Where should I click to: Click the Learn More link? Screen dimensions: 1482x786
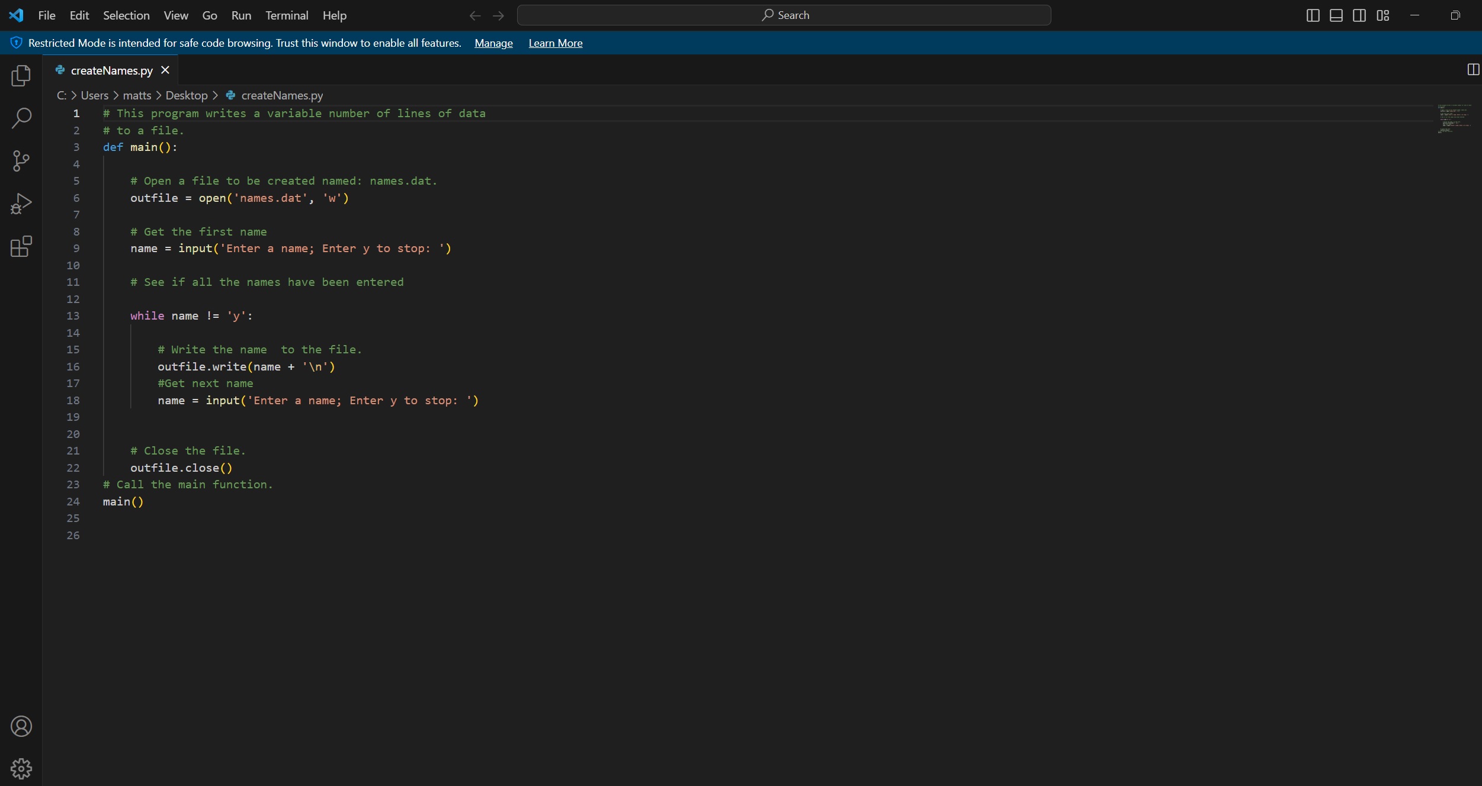[x=556, y=43]
